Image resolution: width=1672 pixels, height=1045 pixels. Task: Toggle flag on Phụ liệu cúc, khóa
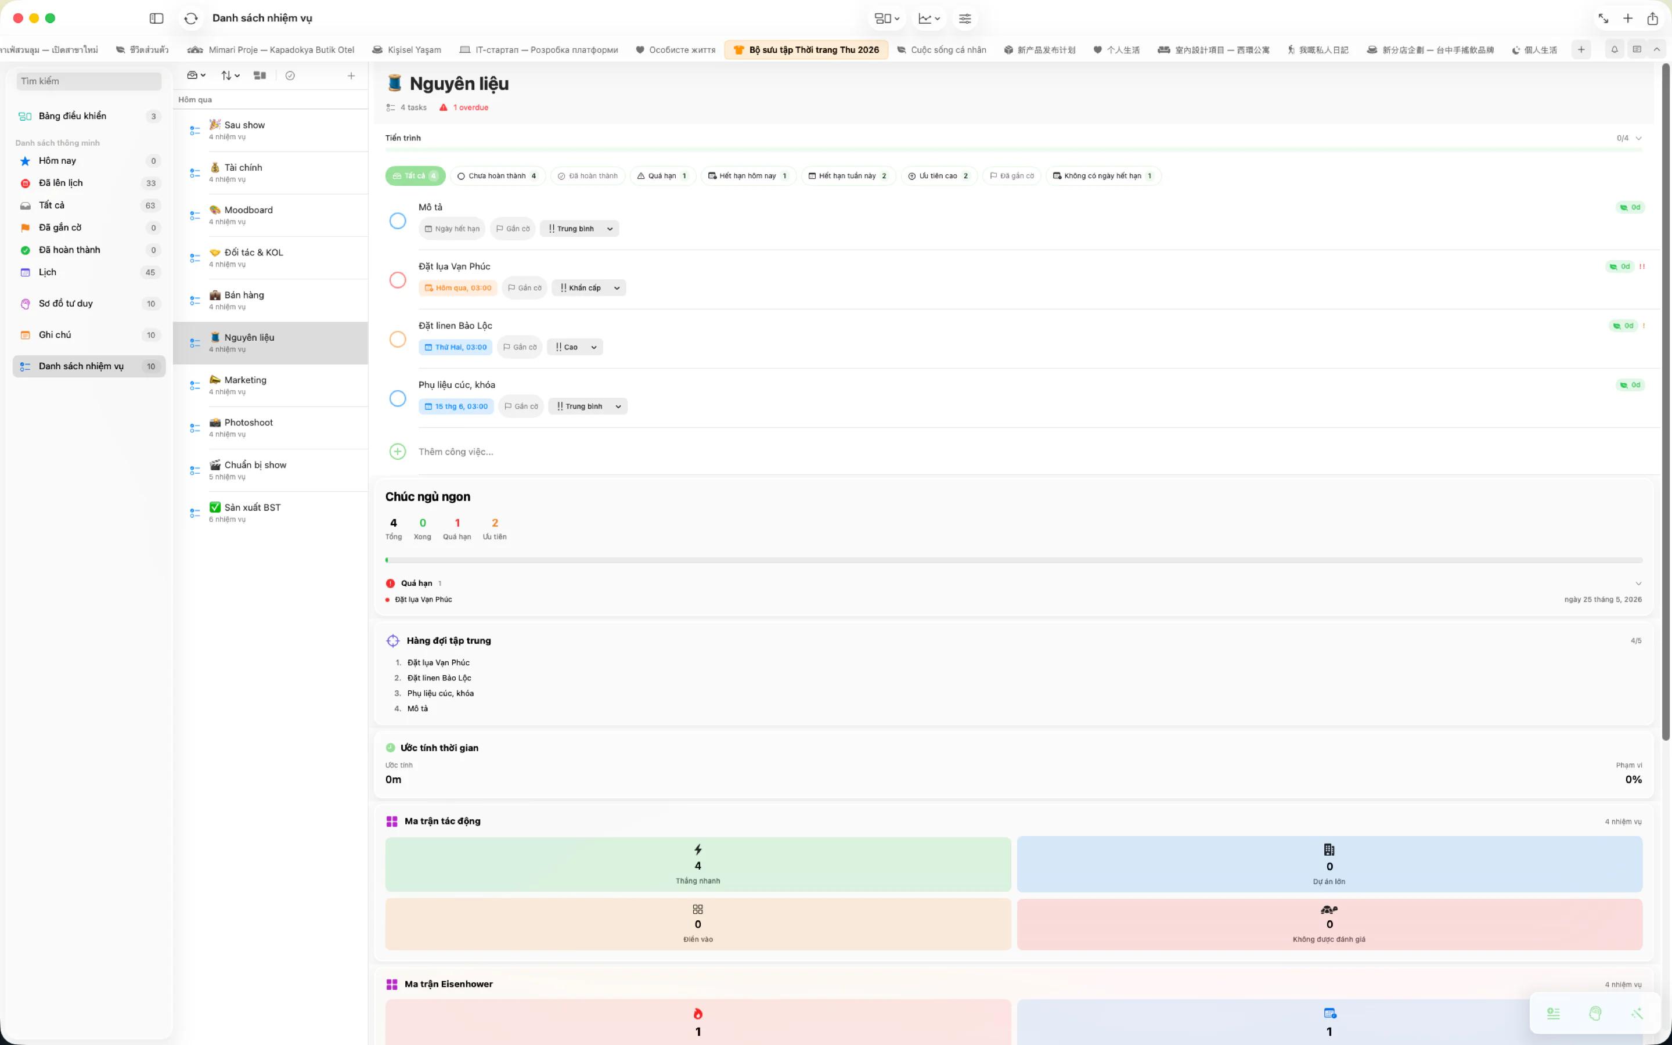(x=521, y=406)
